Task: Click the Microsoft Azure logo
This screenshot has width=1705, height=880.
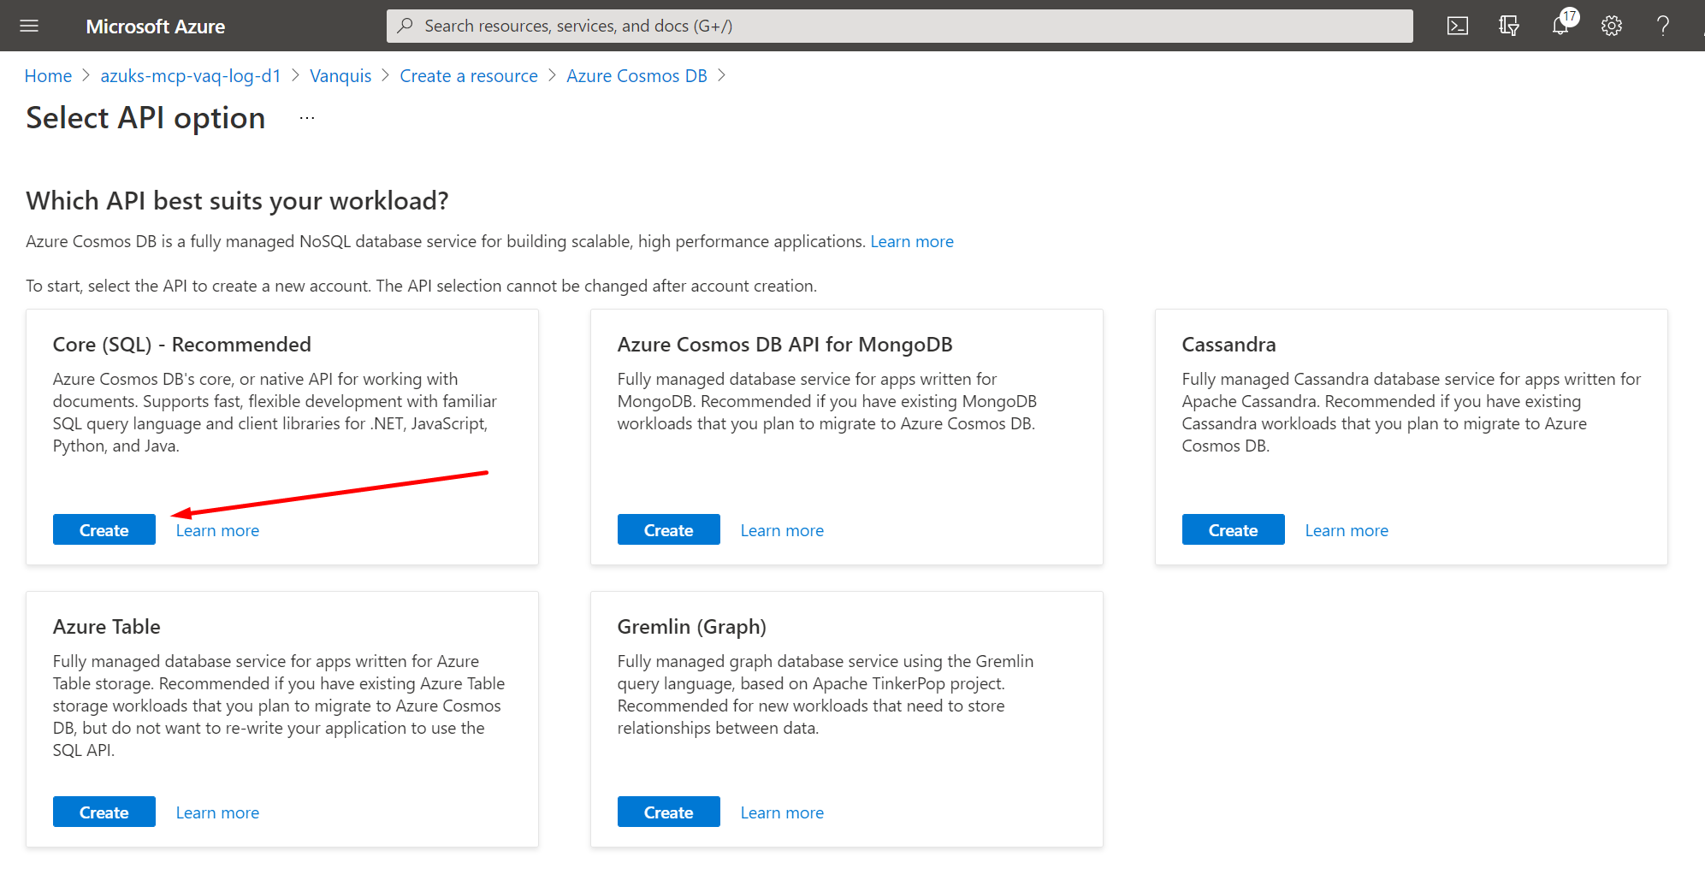Action: pos(155,26)
